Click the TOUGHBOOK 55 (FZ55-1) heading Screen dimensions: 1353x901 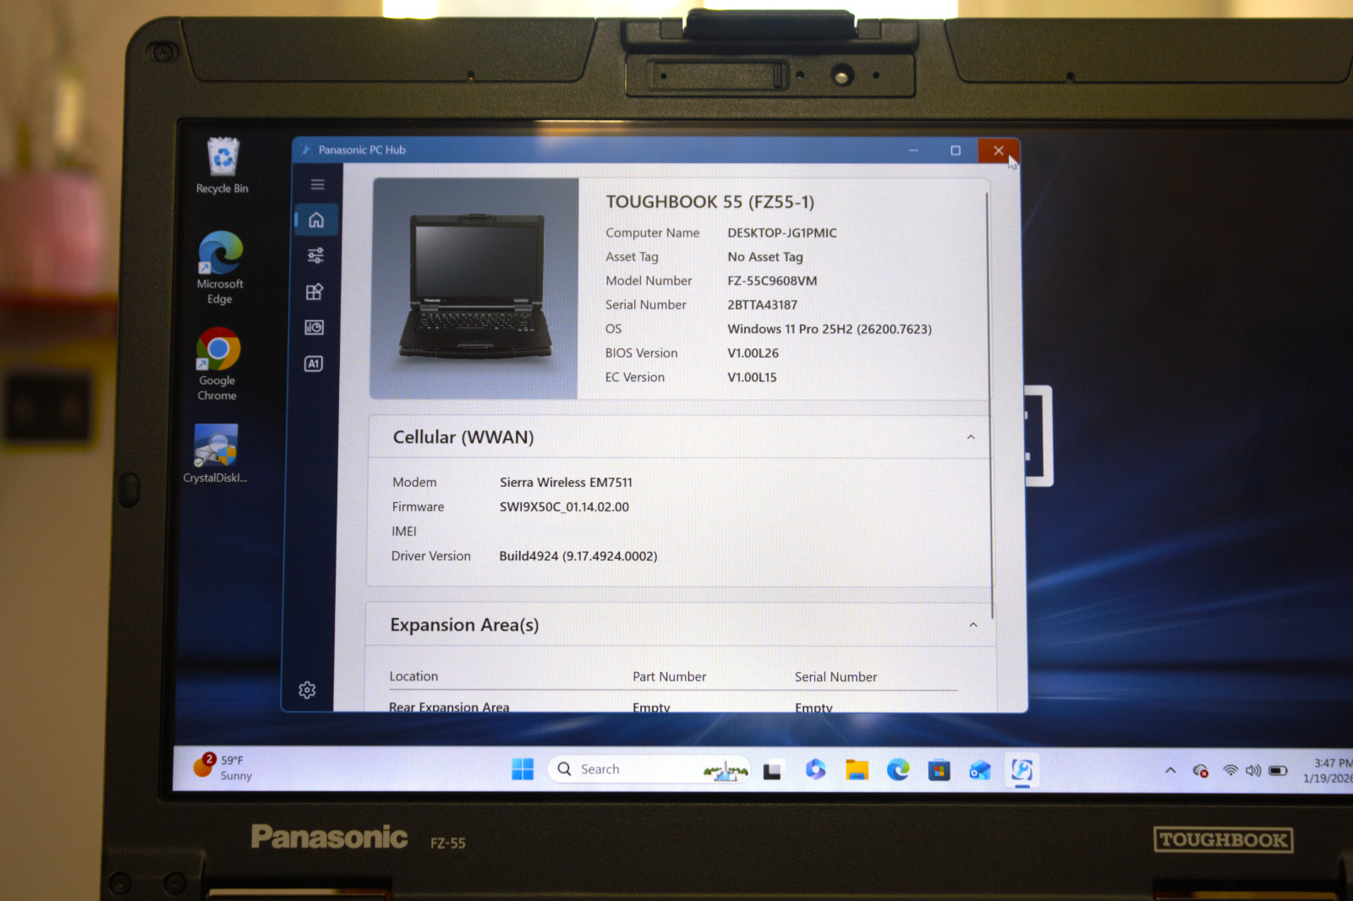pos(709,202)
